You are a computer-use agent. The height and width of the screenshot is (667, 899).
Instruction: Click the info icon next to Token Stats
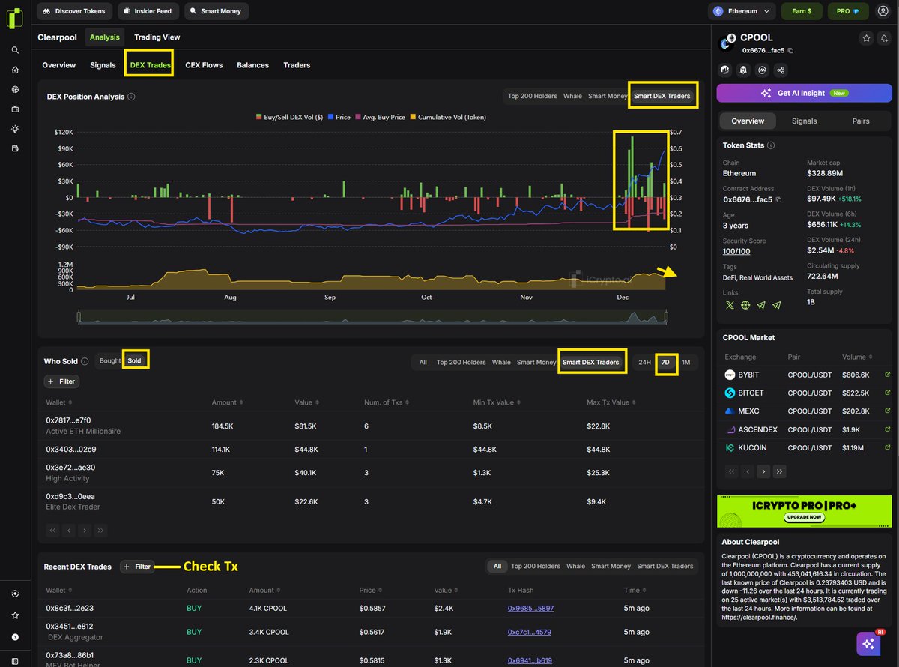771,145
